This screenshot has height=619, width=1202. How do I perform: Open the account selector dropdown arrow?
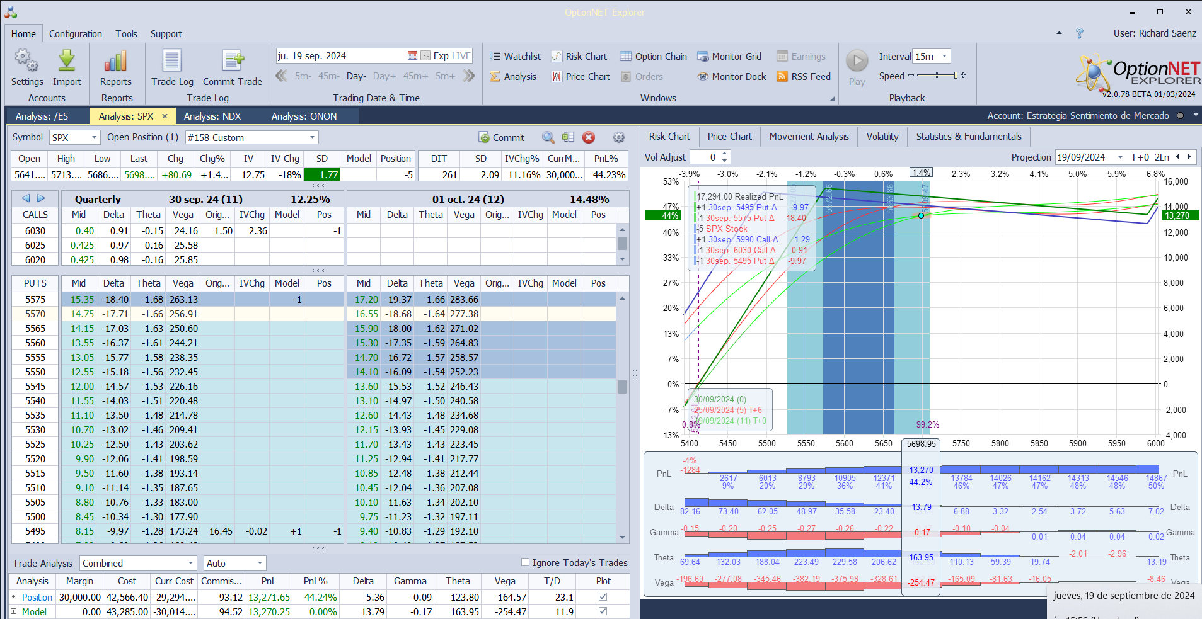tap(1195, 116)
